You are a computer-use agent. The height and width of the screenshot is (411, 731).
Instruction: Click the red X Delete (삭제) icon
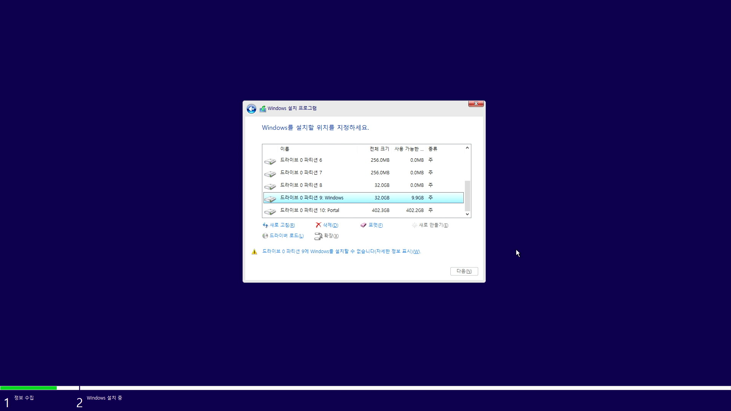(318, 225)
